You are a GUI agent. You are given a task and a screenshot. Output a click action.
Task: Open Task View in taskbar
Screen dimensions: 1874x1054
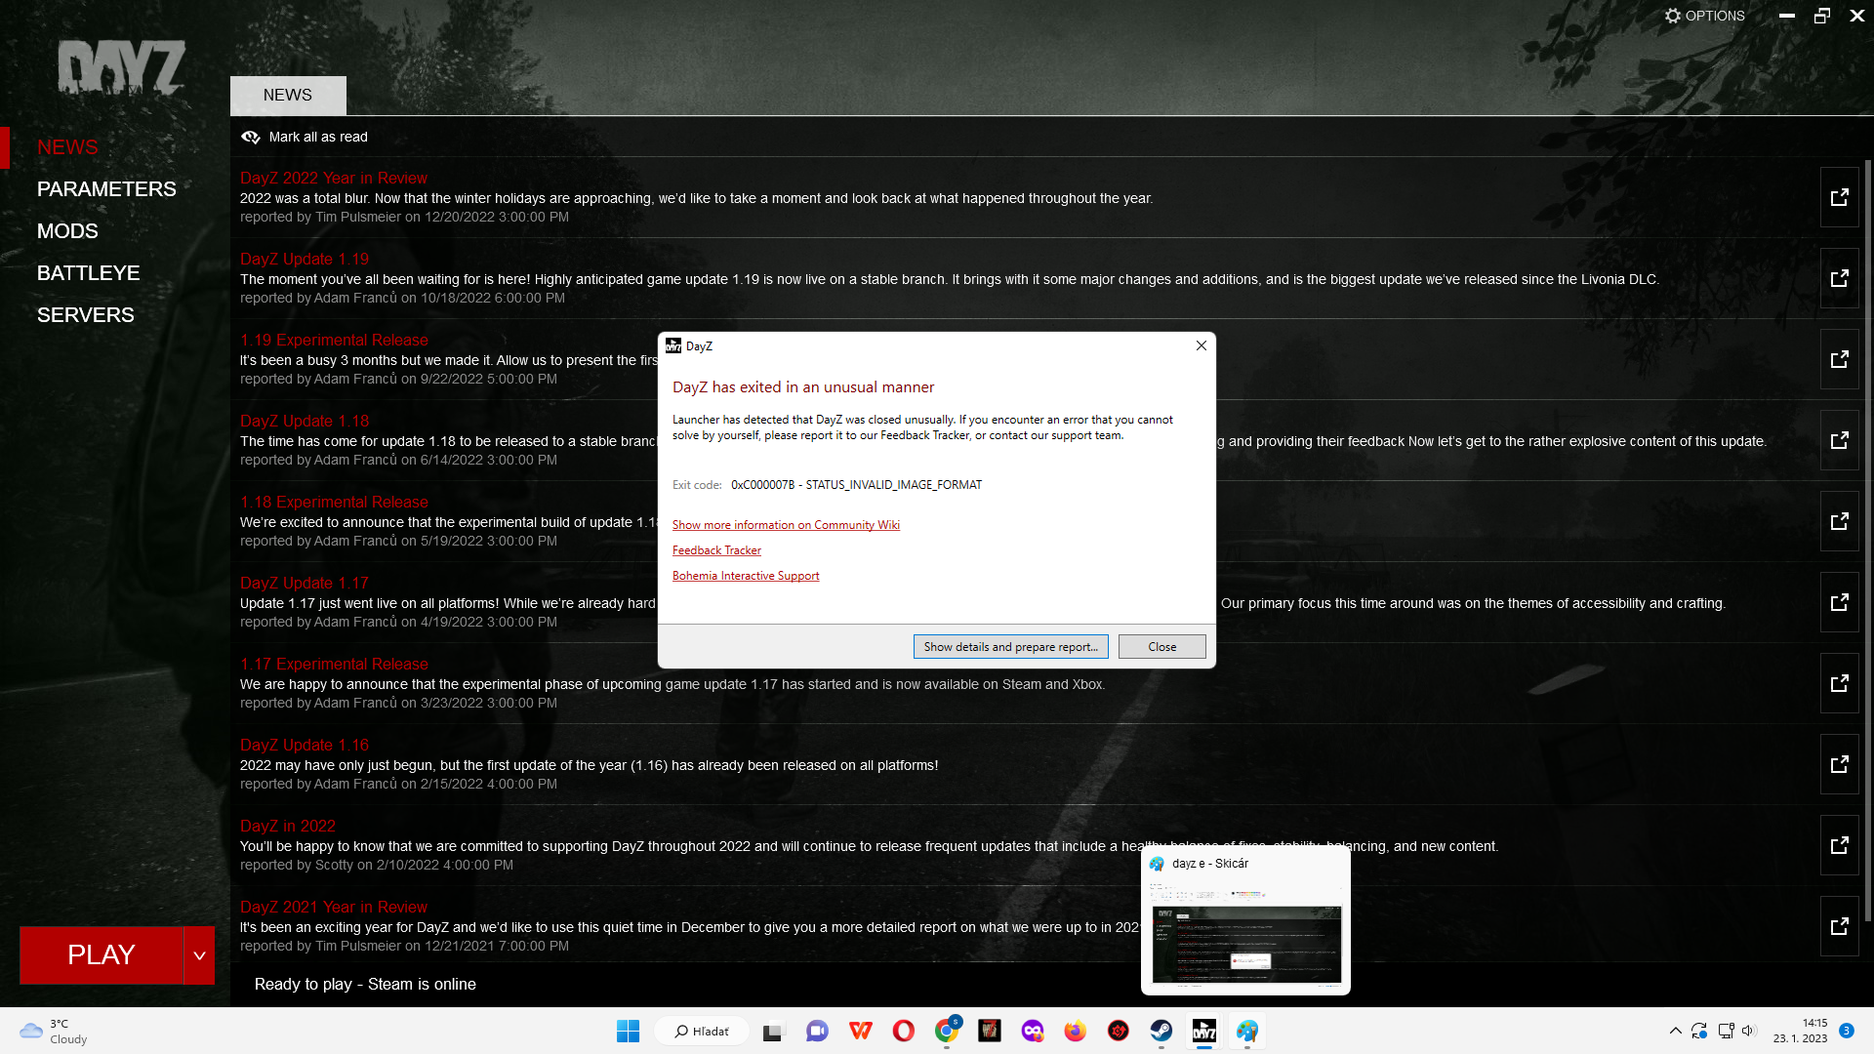click(773, 1032)
